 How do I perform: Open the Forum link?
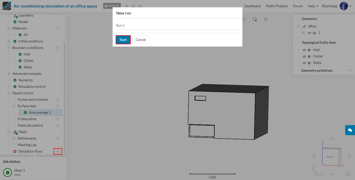[298, 6]
